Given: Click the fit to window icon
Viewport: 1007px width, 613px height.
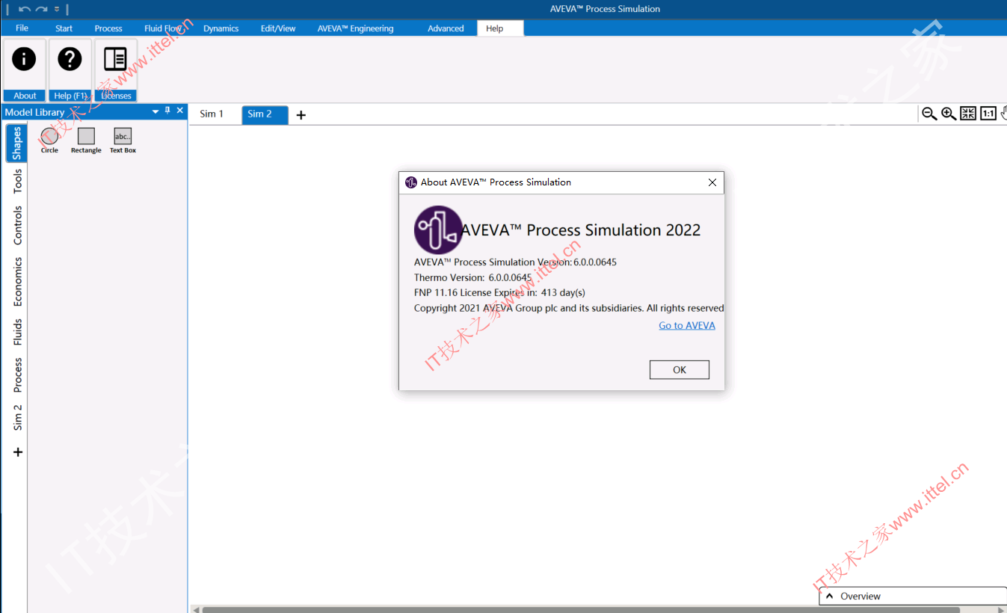Looking at the screenshot, I should click(x=968, y=114).
